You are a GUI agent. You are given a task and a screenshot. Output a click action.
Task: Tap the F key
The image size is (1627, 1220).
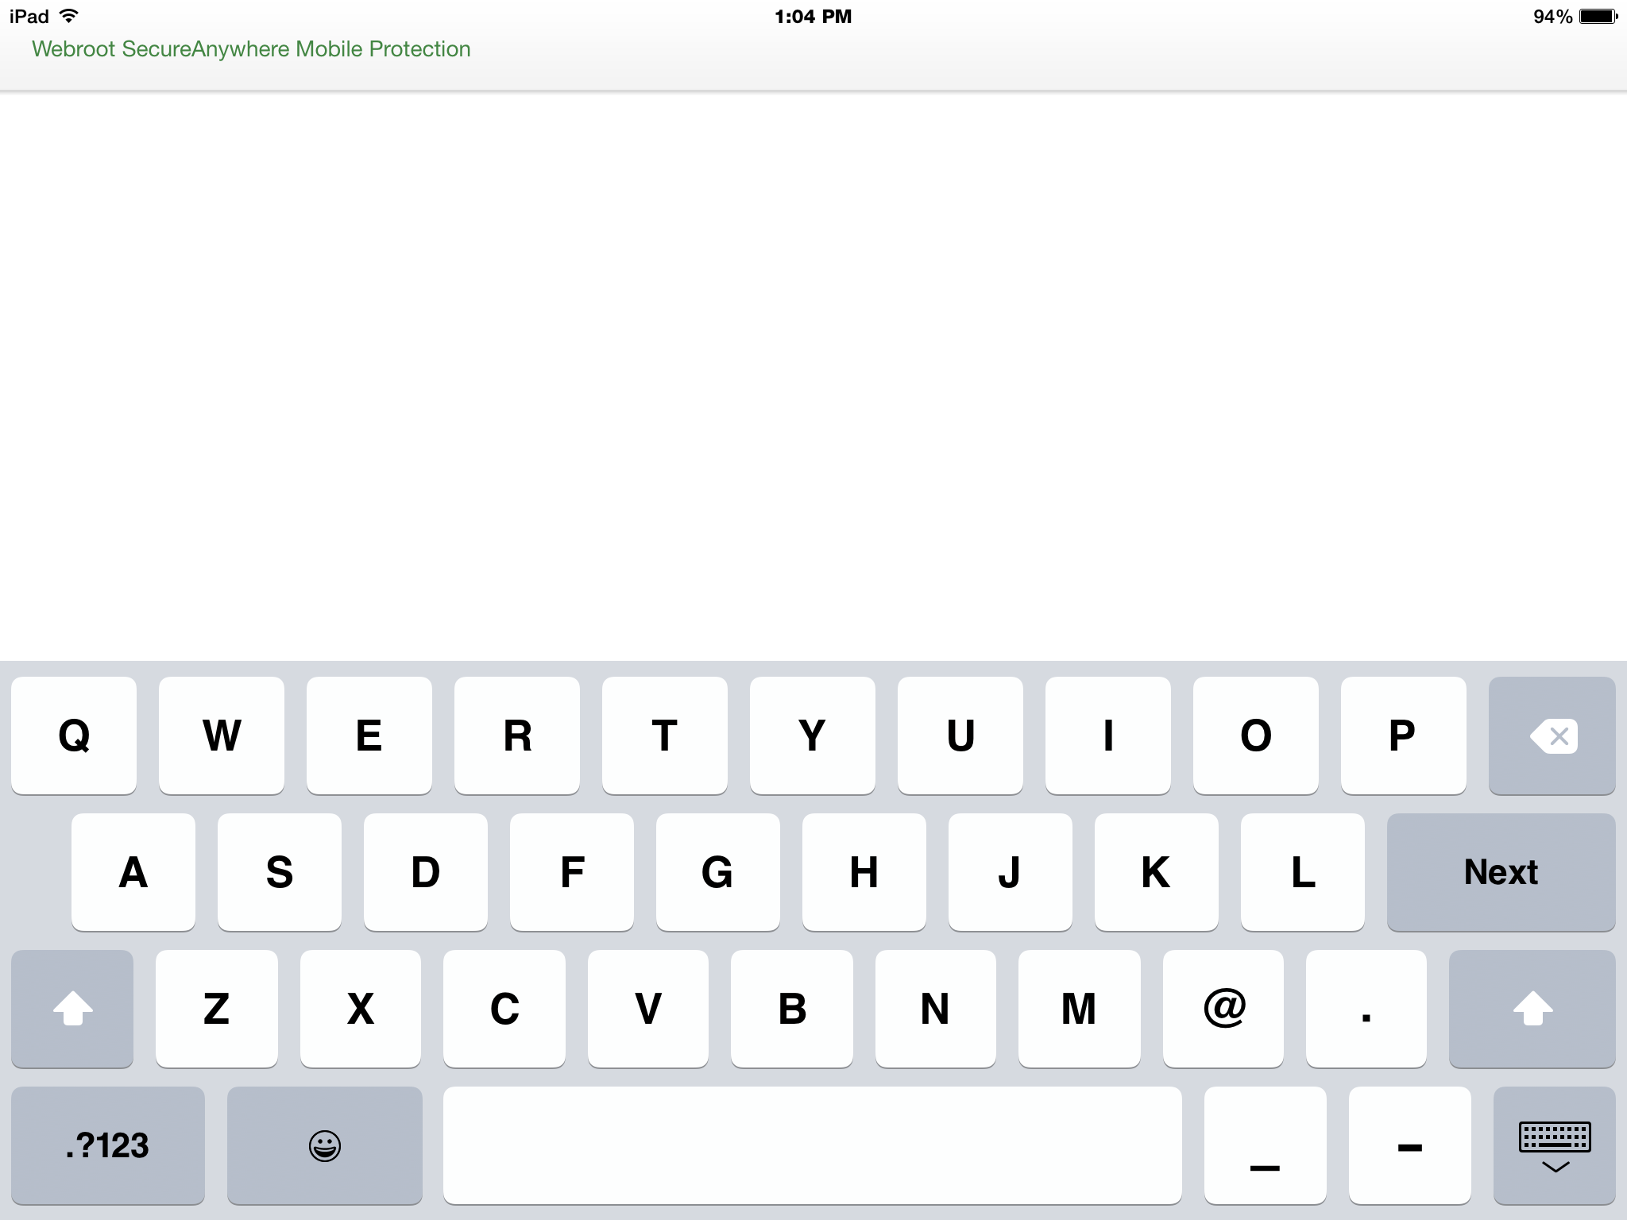(572, 872)
